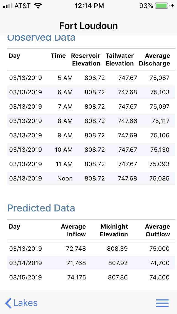Tap the Reservoir Elevation column header
Image resolution: width=177 pixels, height=314 pixels.
[86, 59]
